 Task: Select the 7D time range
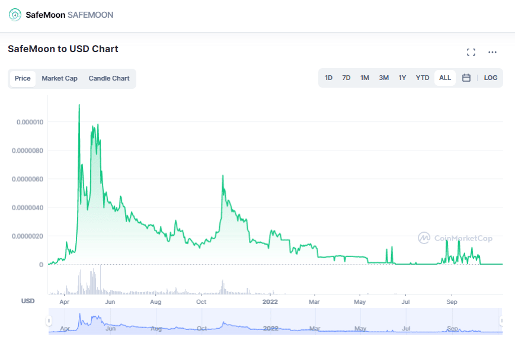coord(347,78)
